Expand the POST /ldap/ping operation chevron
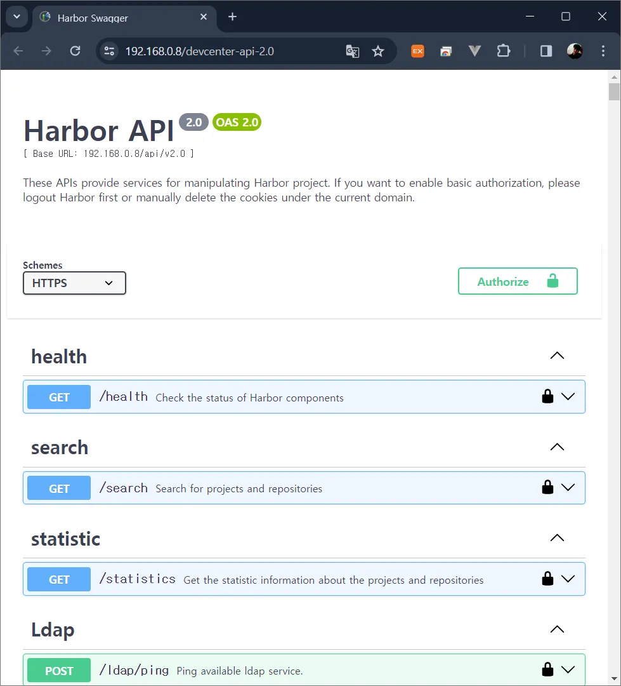Viewport: 621px width, 686px height. tap(568, 669)
